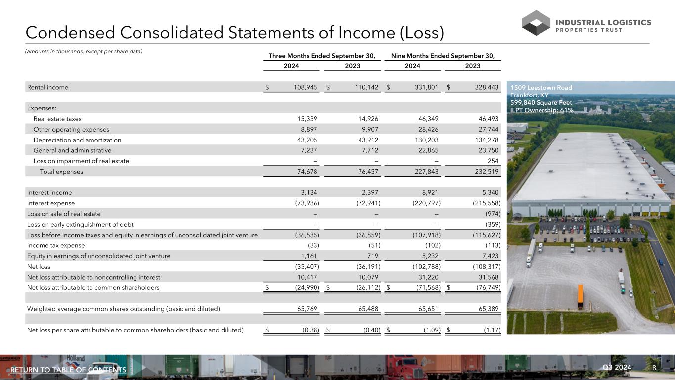Click the page number 8
This screenshot has height=380, width=675.
pos(654,368)
